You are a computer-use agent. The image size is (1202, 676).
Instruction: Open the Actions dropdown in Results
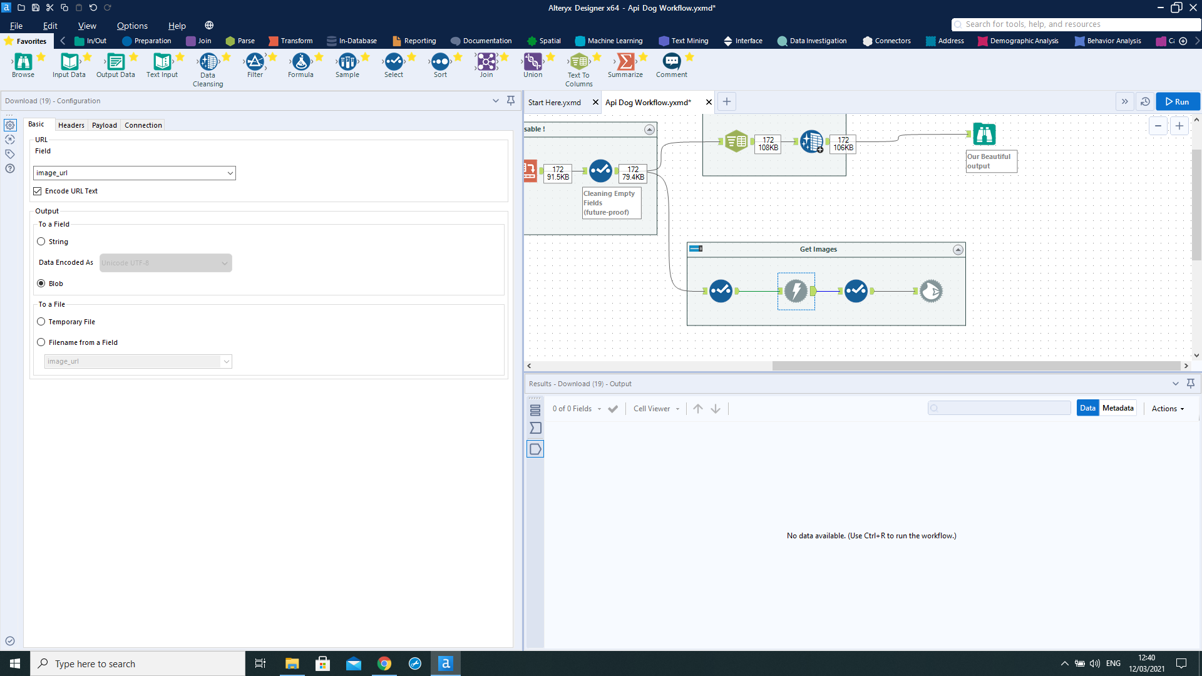1168,409
